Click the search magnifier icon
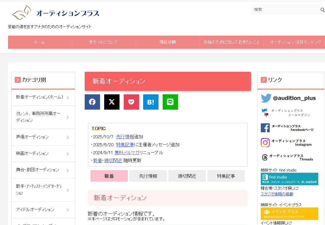The width and height of the screenshot is (325, 225). 322,10
